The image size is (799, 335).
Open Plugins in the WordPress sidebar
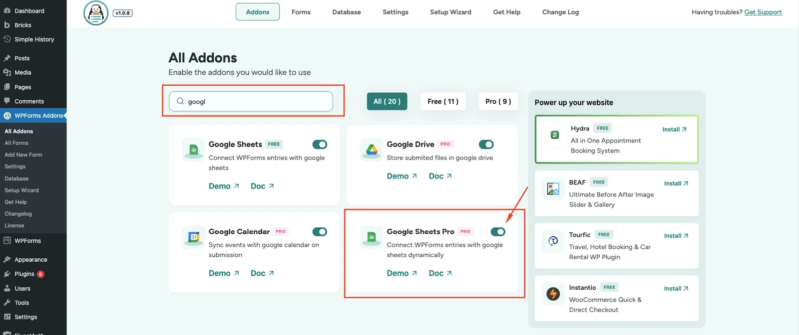24,274
